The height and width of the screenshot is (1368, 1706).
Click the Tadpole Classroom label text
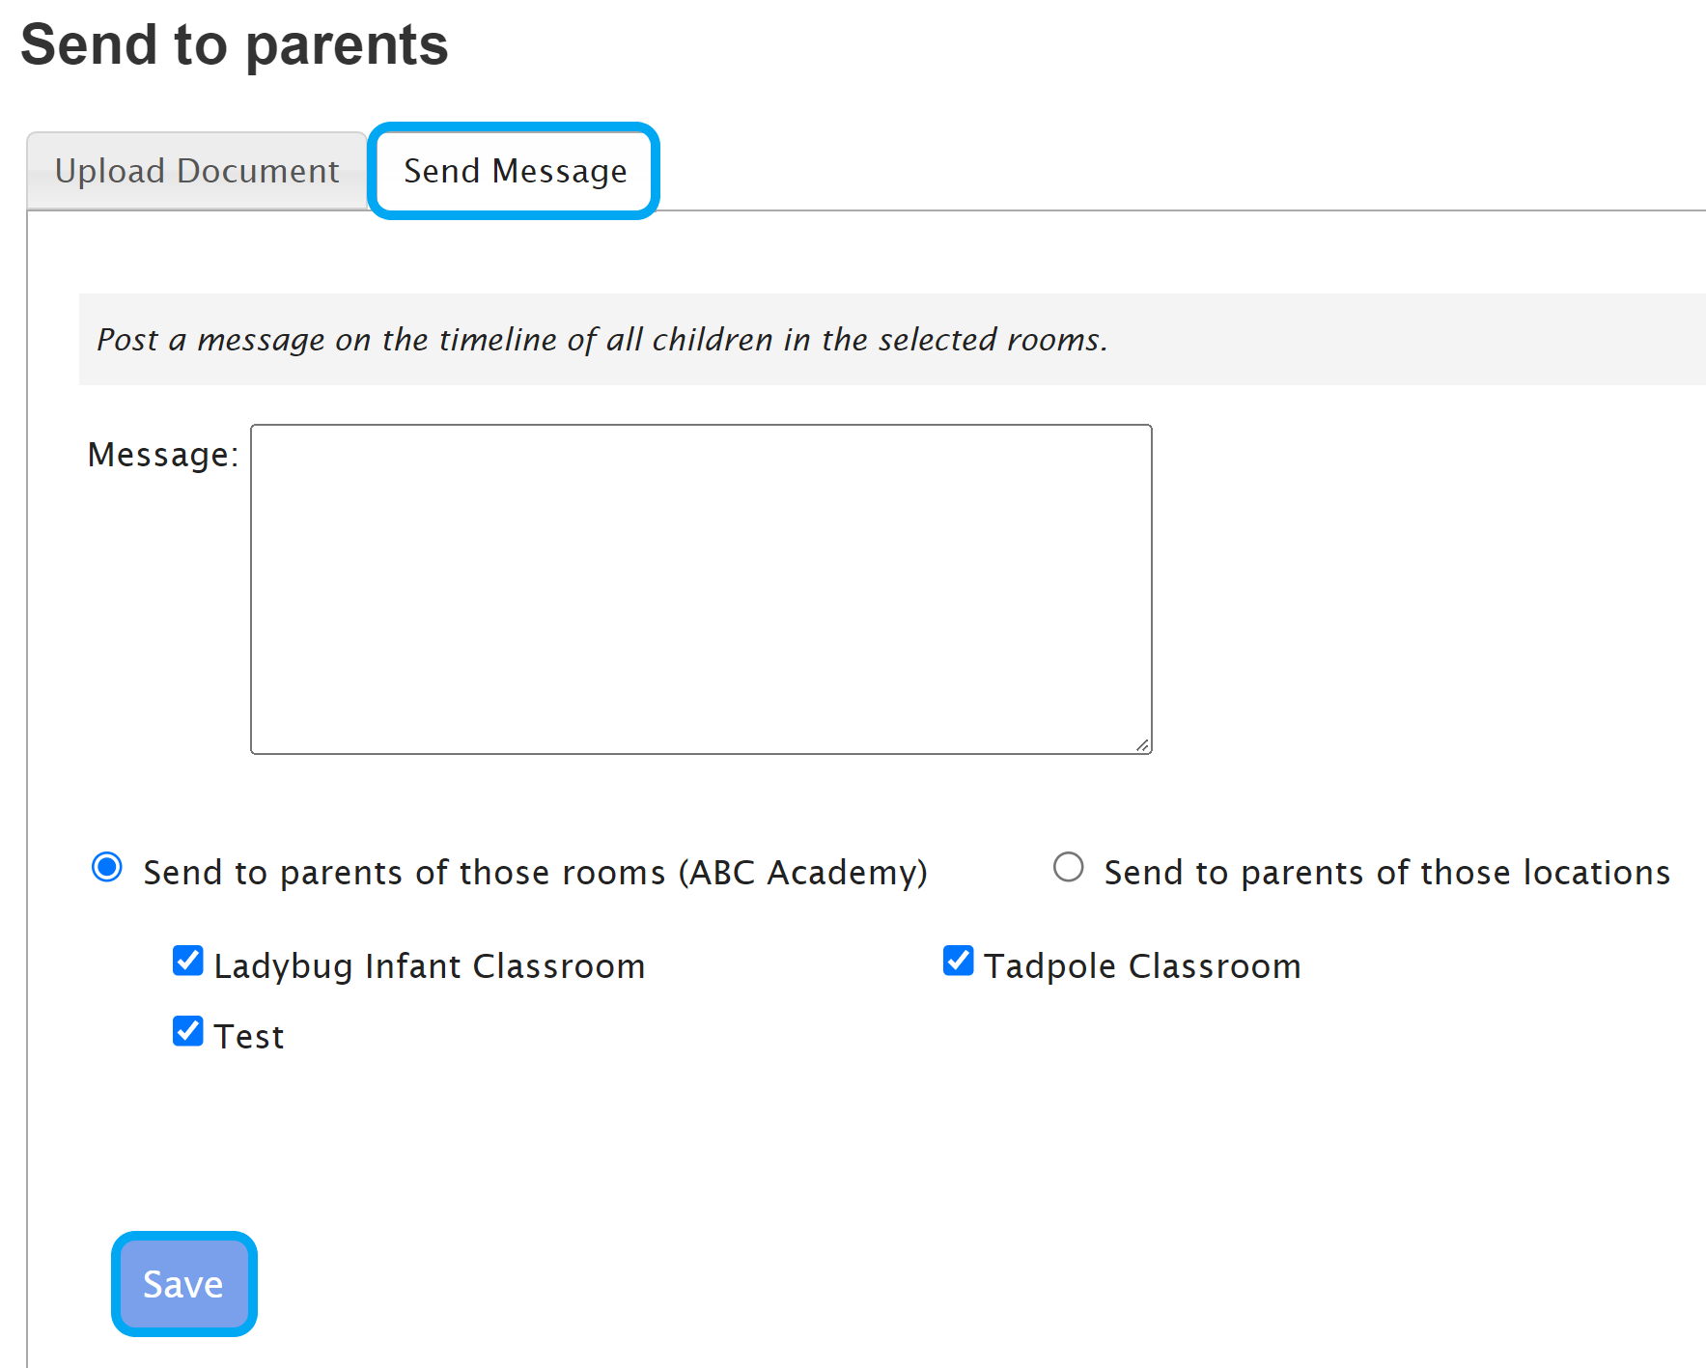click(x=1142, y=966)
